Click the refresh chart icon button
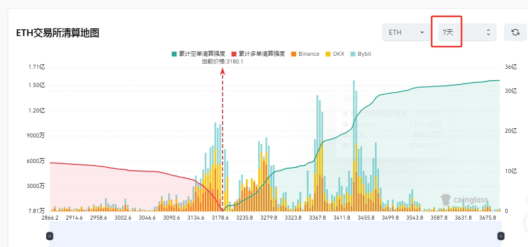 515,32
